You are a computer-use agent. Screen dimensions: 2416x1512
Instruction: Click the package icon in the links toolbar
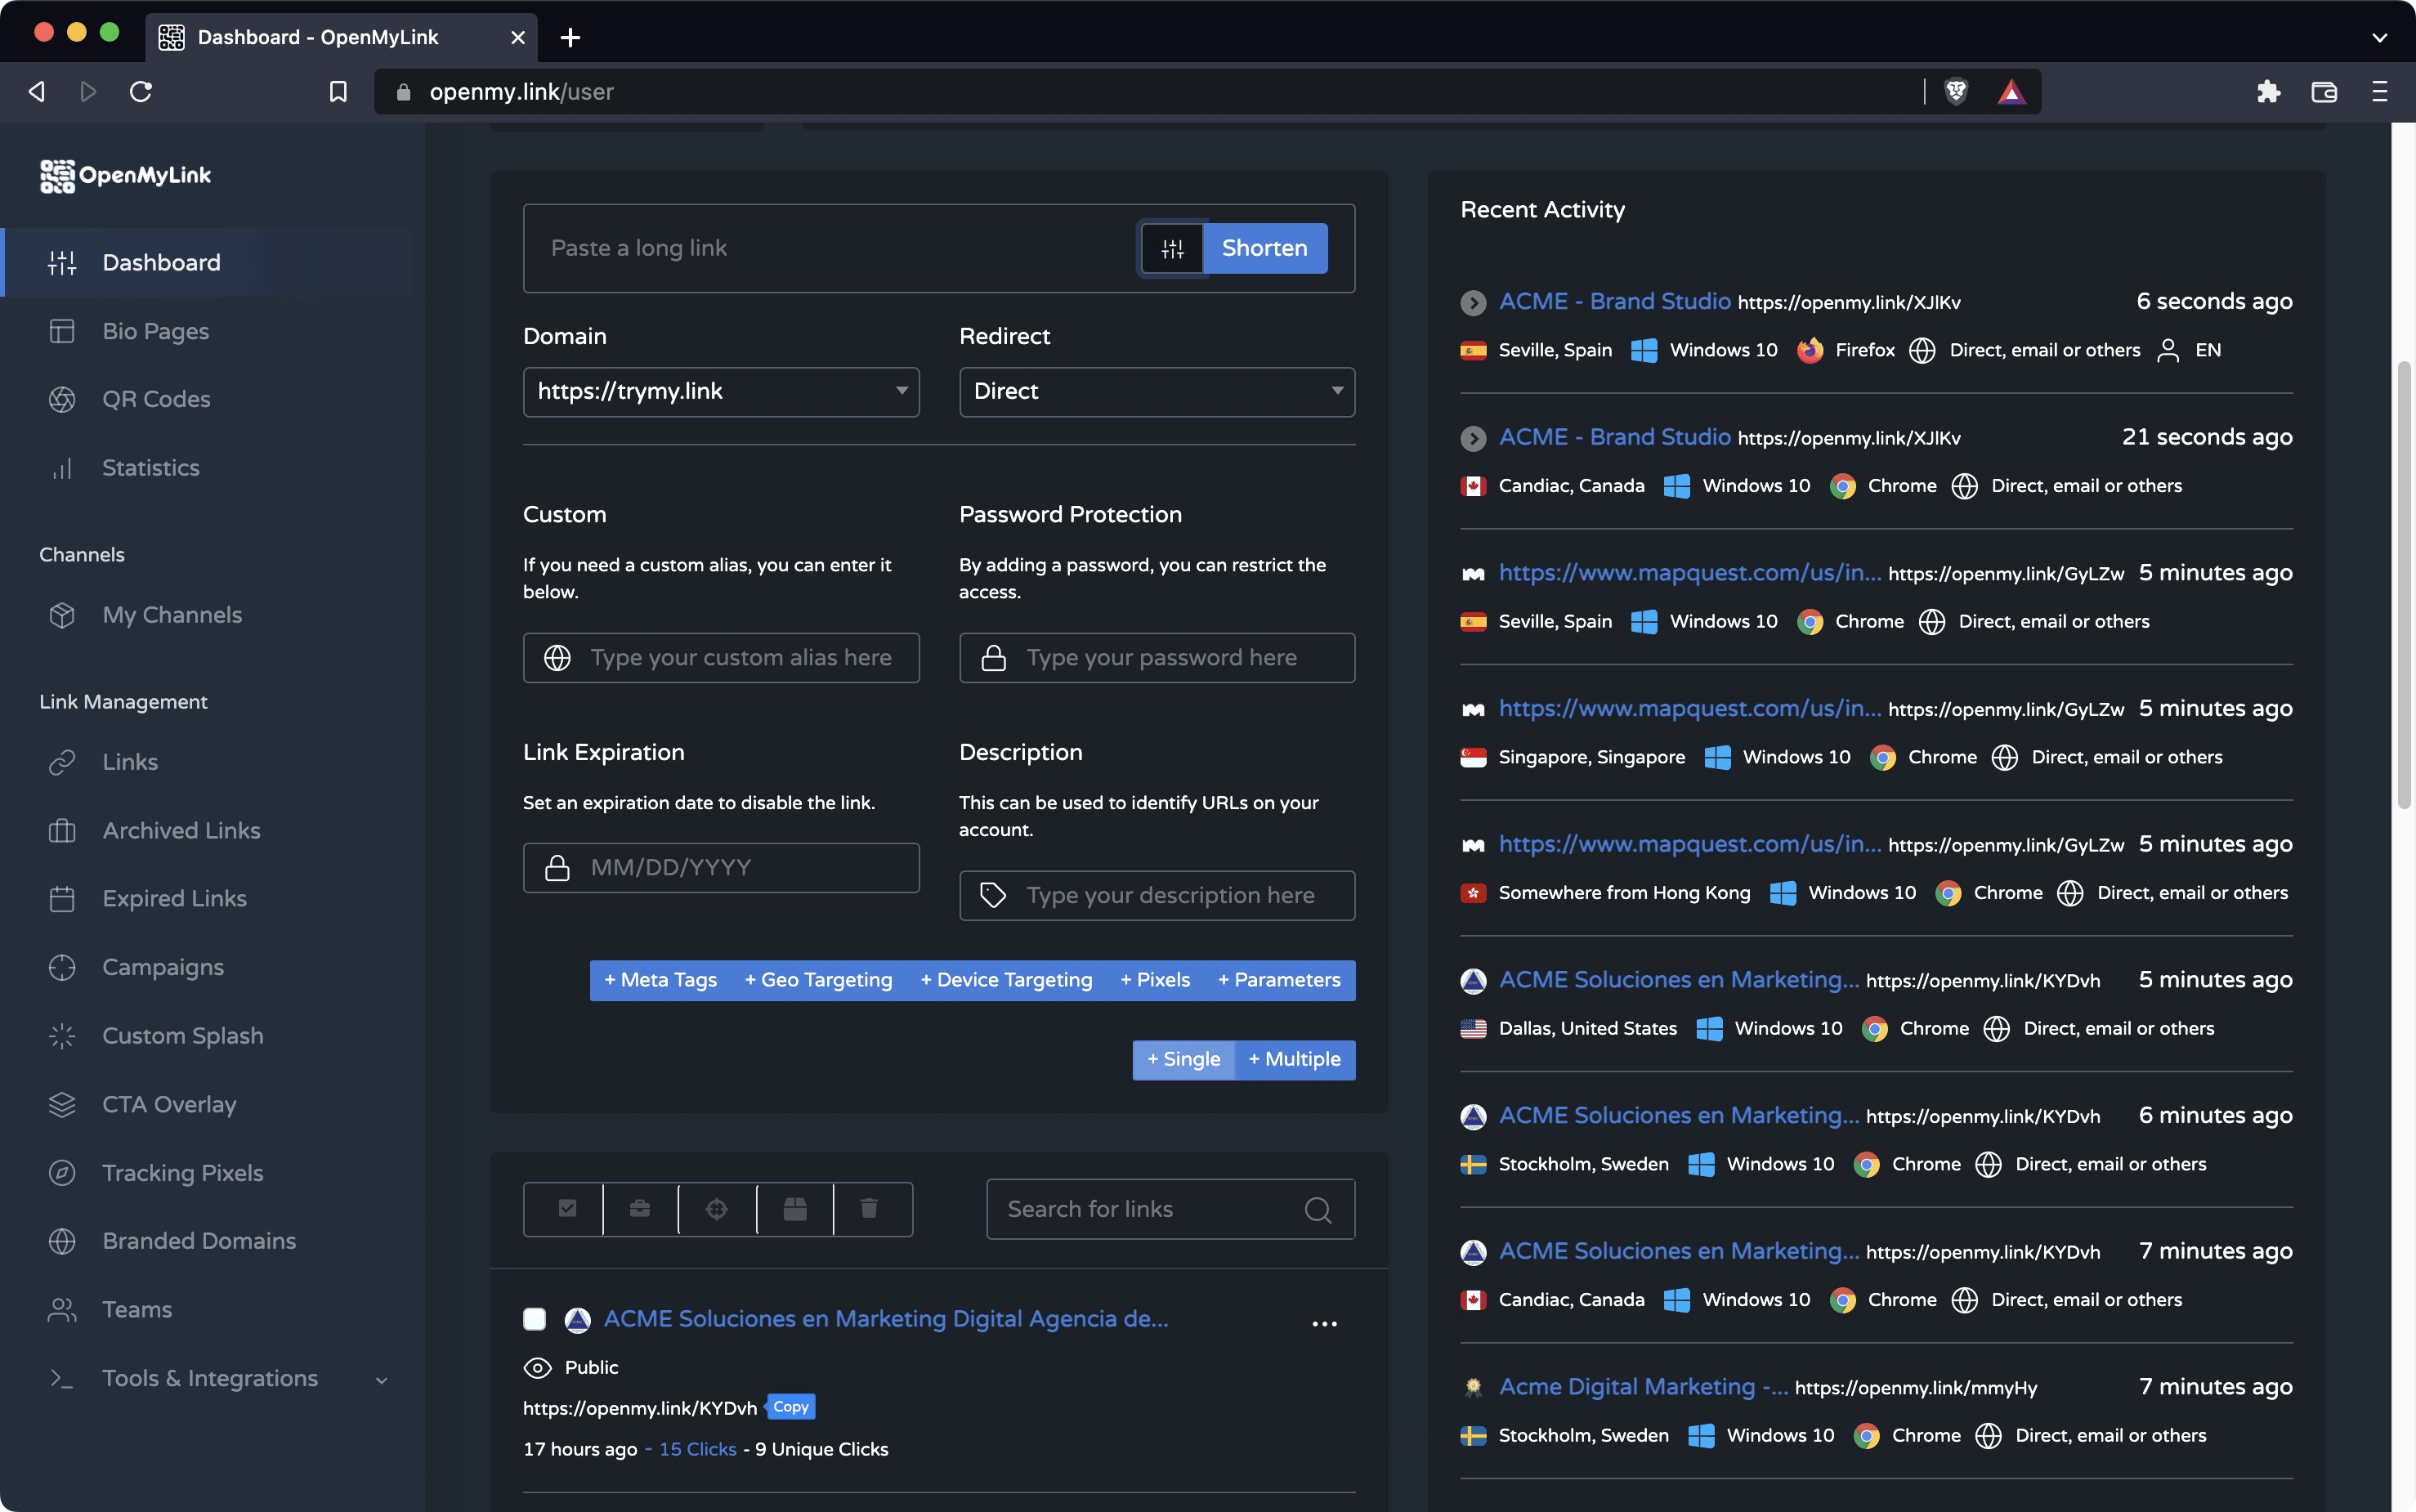tap(793, 1208)
